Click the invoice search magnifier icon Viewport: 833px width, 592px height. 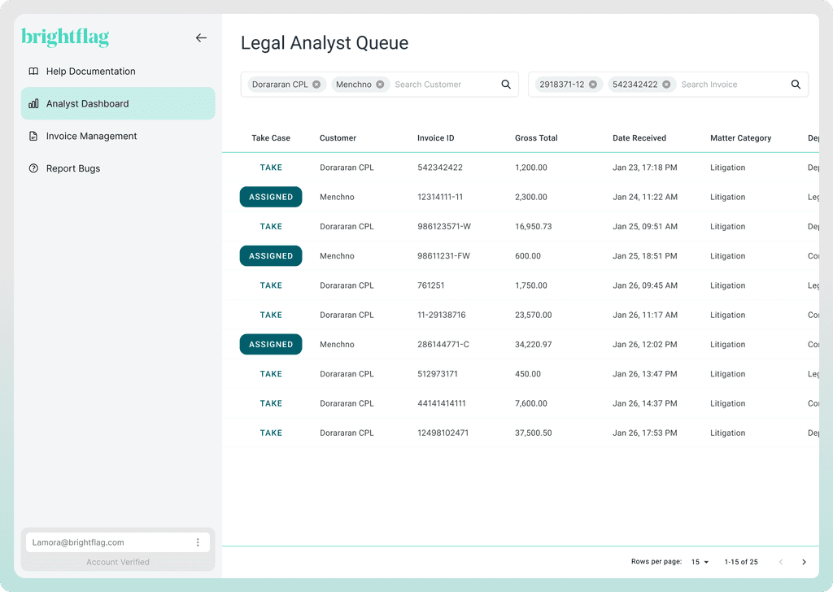[796, 85]
